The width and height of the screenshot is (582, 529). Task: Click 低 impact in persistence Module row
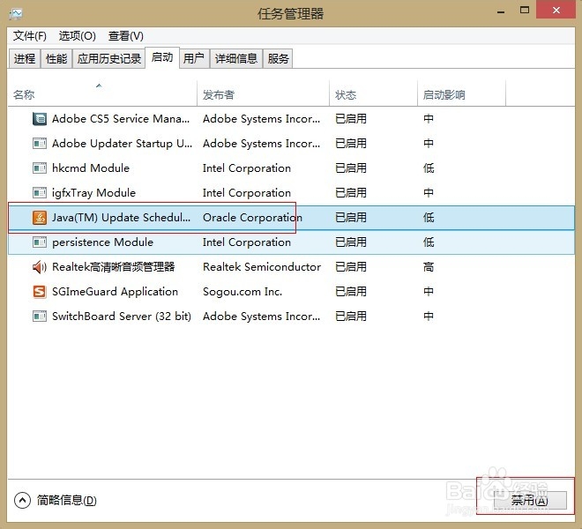tap(429, 242)
